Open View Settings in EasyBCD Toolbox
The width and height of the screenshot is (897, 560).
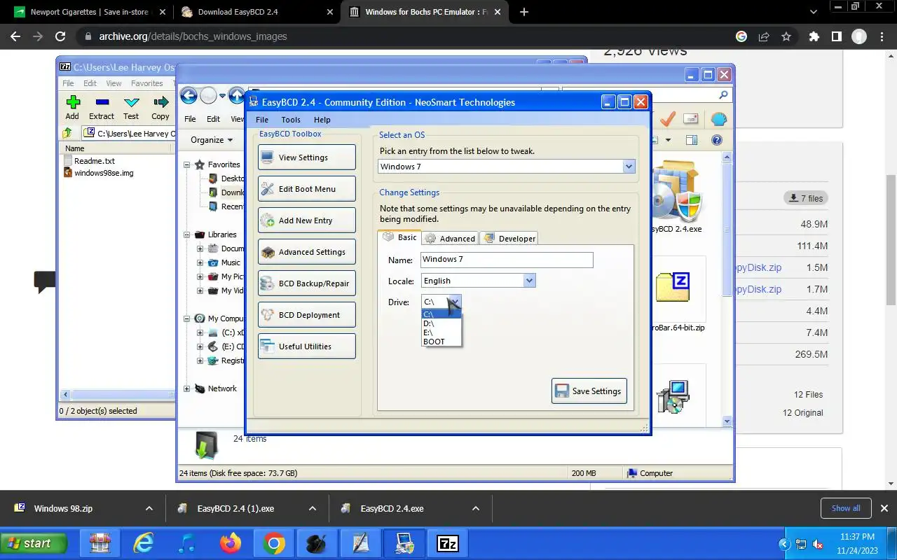[307, 157]
